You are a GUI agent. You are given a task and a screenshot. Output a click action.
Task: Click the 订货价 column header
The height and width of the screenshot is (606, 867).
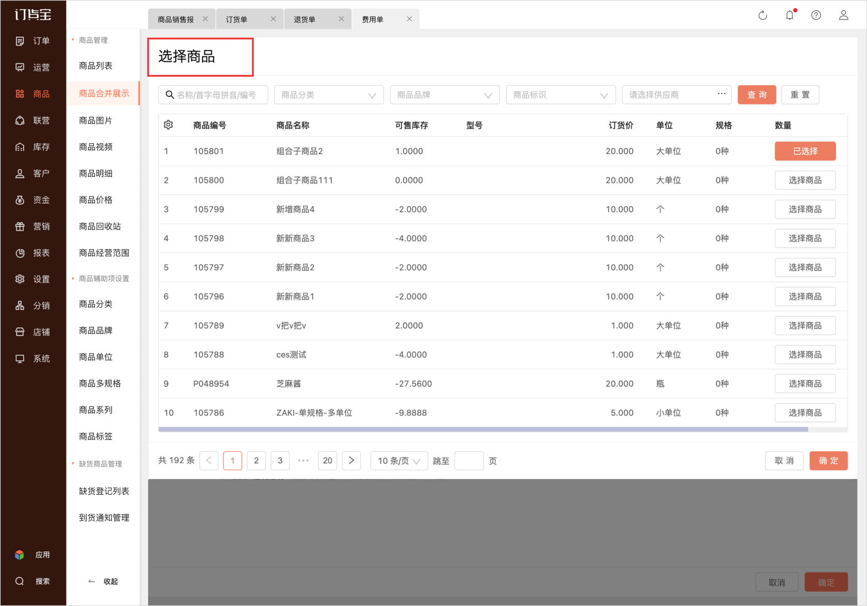coord(621,125)
